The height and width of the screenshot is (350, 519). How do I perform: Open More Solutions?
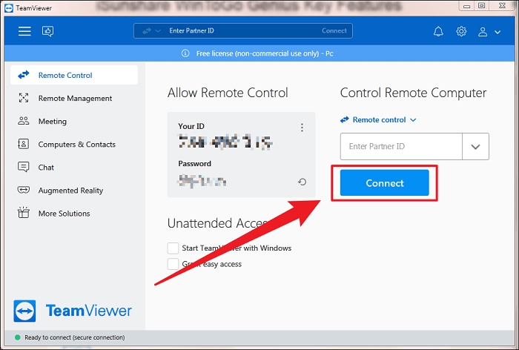coord(74,214)
